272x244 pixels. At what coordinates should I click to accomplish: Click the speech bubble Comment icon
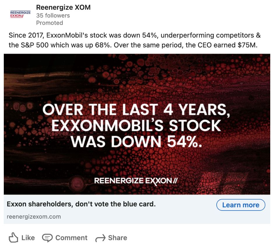coord(47,237)
